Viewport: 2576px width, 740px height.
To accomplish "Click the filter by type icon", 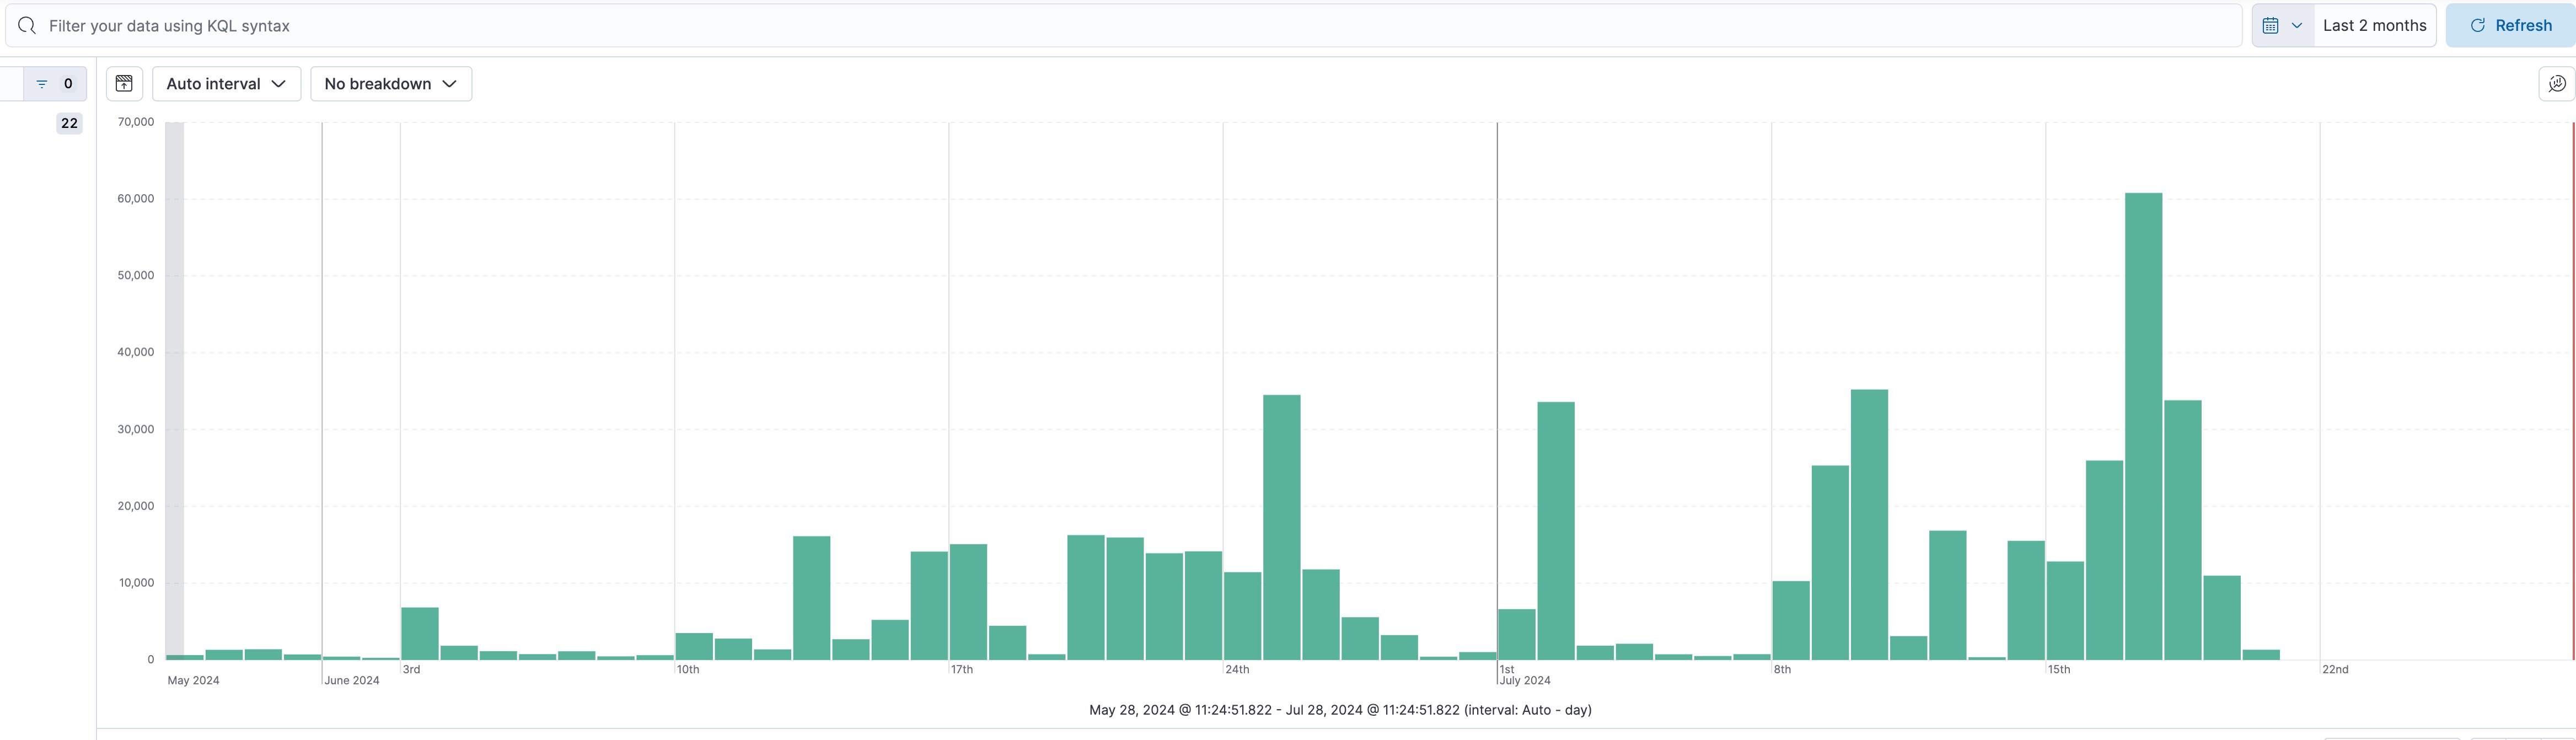I will click(42, 84).
